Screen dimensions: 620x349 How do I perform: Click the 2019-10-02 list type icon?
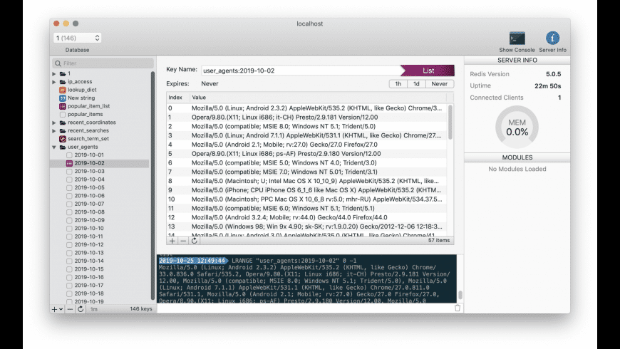click(x=69, y=163)
